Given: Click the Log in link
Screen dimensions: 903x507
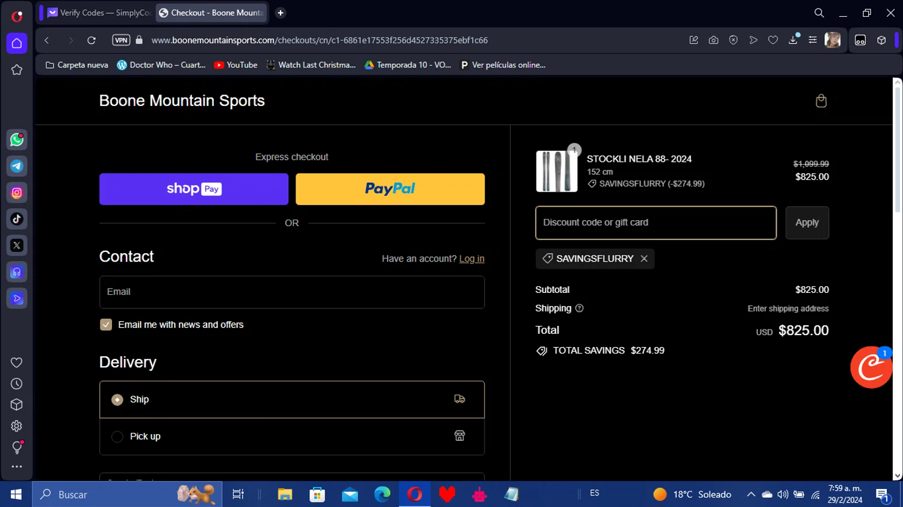Looking at the screenshot, I should coord(472,259).
